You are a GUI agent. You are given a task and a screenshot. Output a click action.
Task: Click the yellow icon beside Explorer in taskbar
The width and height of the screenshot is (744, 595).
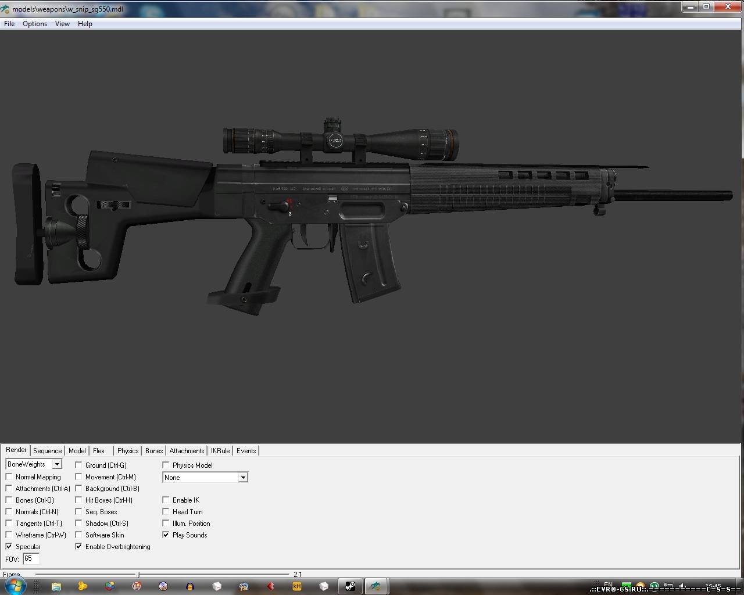tap(83, 586)
